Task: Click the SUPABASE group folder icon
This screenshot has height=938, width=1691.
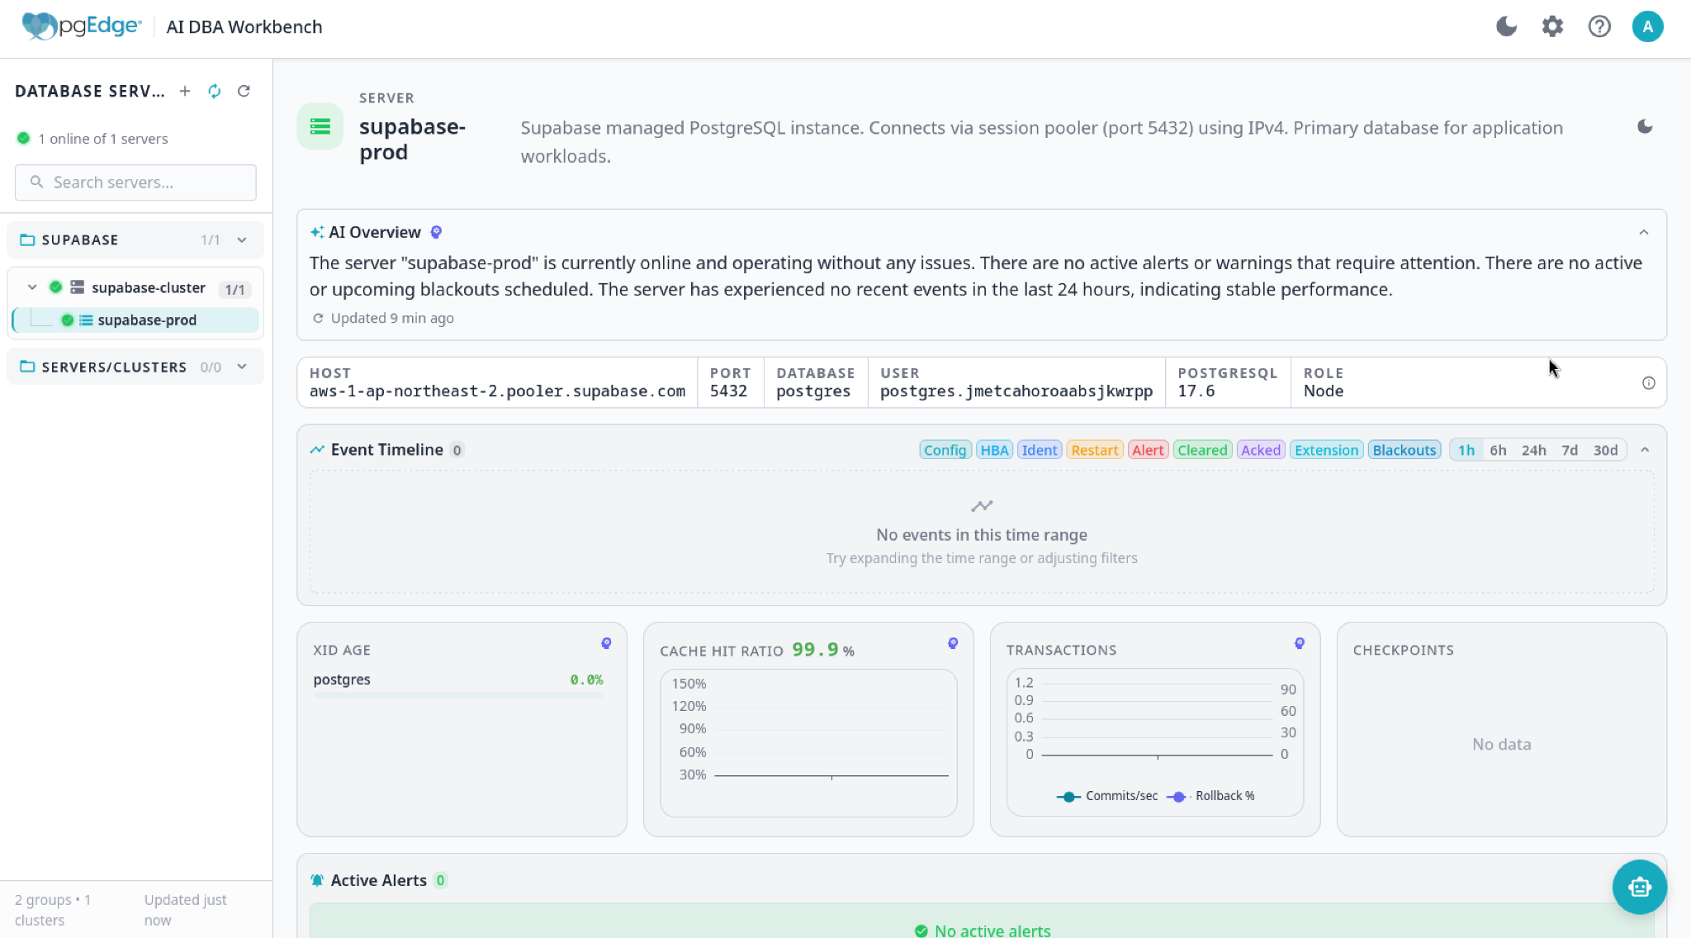Action: (27, 239)
